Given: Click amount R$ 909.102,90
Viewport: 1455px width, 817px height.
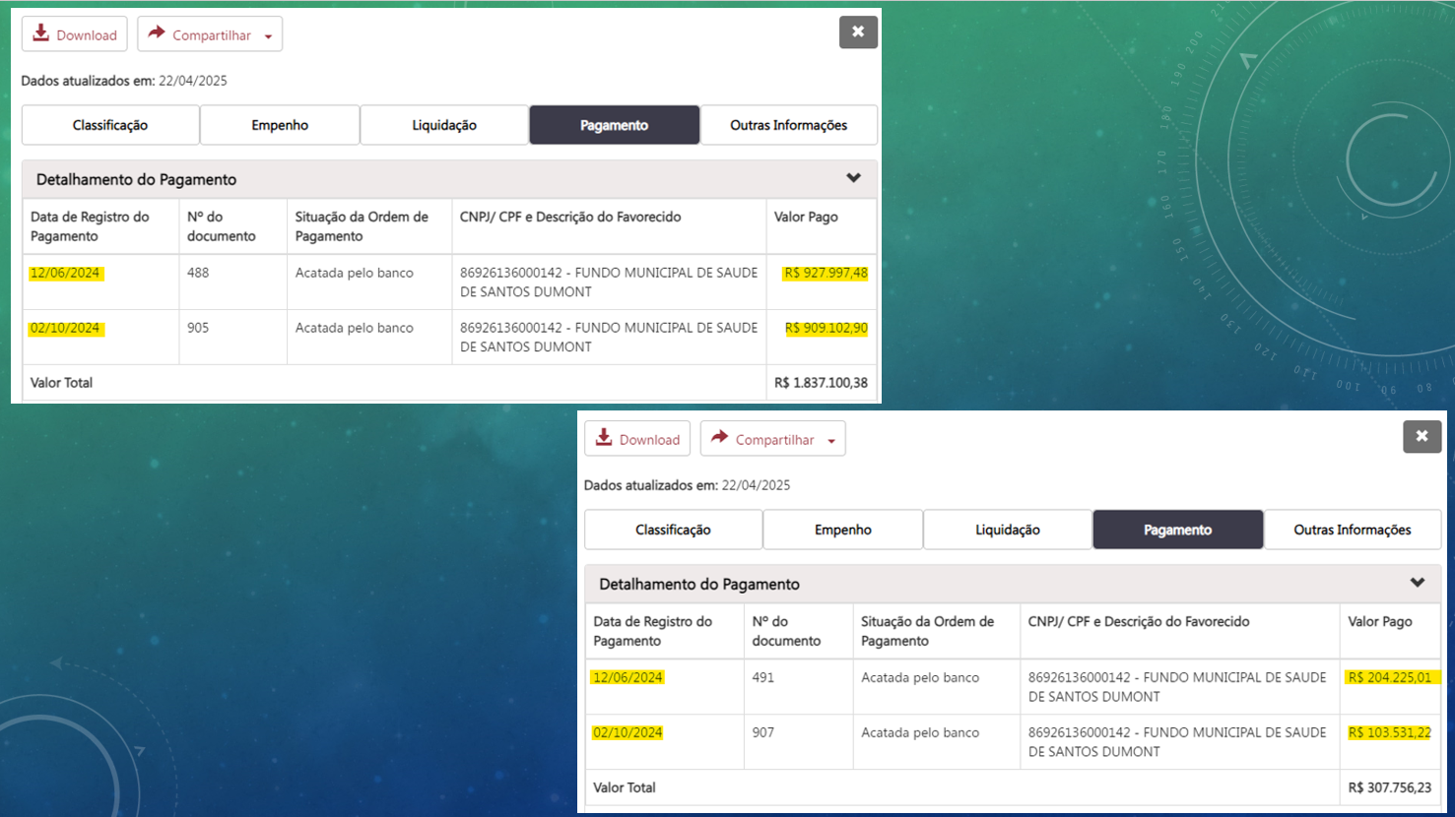Looking at the screenshot, I should click(x=826, y=328).
